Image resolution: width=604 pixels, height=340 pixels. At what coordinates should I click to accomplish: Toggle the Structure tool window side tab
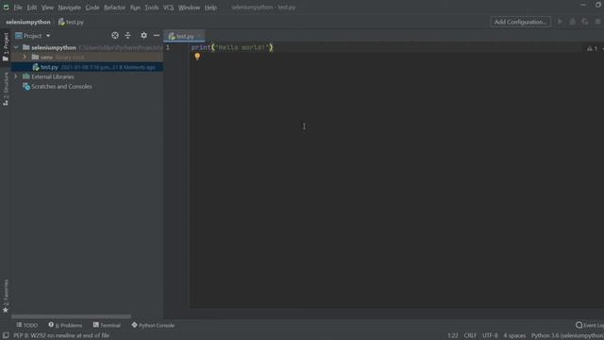coord(6,89)
